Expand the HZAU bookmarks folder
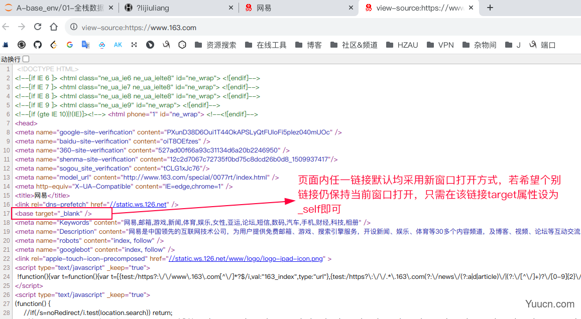 402,45
